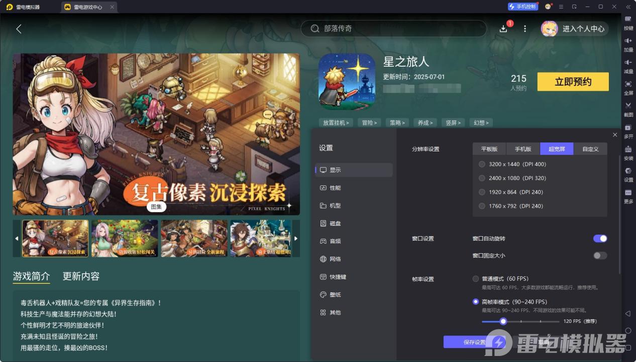Switch to 超宽屏 resolution tab
This screenshot has height=362, width=636.
click(557, 149)
